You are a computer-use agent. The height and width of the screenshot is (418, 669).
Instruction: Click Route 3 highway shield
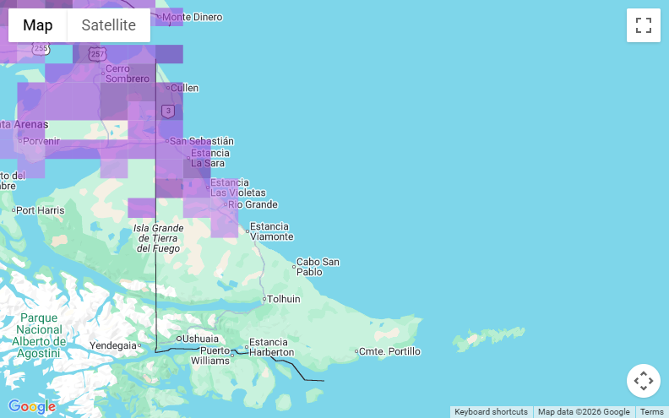169,111
